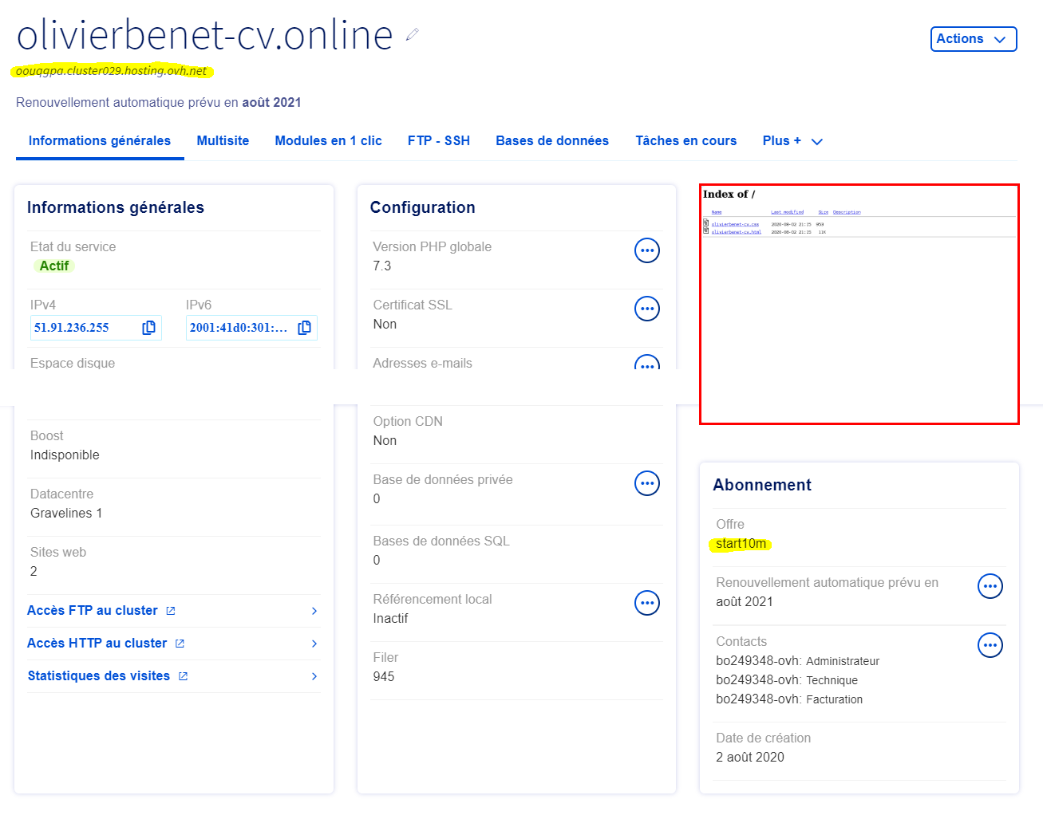Copy the IPv4 address
Image resolution: width=1043 pixels, height=815 pixels.
[x=148, y=328]
